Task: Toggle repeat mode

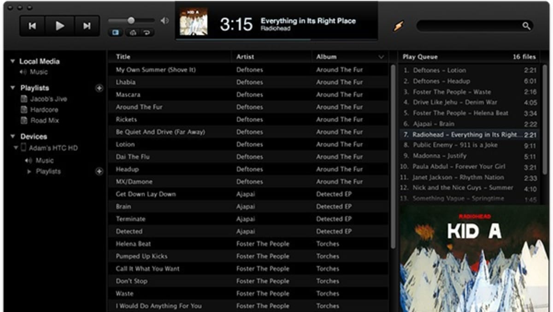Action: [147, 33]
